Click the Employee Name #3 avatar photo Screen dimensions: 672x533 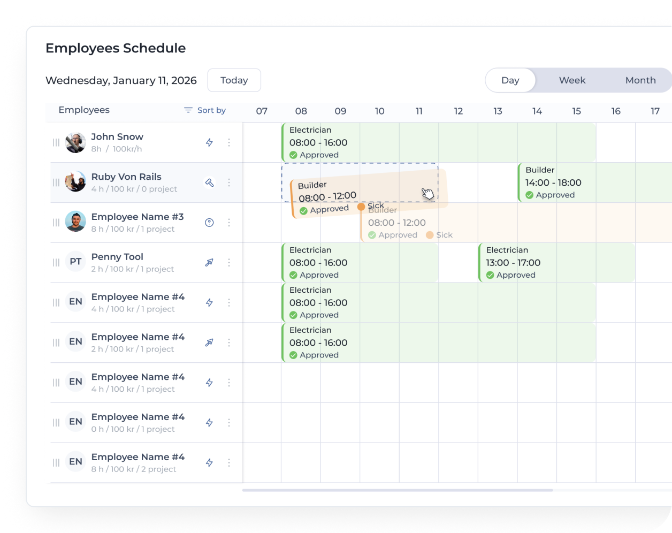pos(75,222)
